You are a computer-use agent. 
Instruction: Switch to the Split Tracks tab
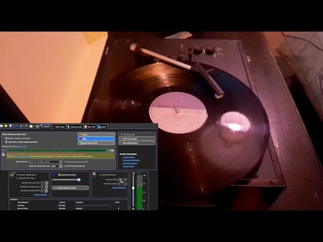(59, 127)
